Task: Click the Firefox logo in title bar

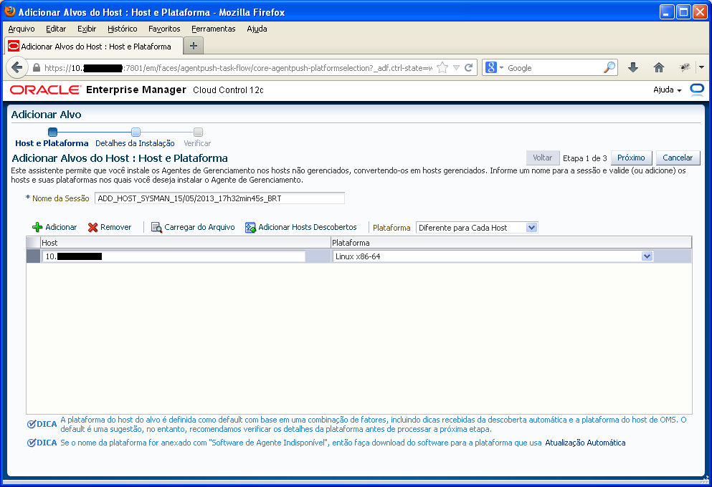Action: (10, 11)
